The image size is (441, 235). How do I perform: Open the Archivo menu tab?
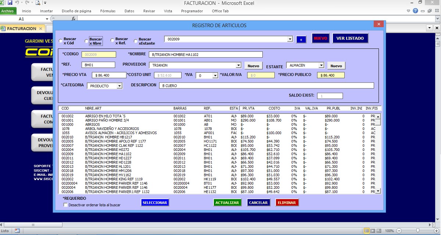[x=8, y=11]
